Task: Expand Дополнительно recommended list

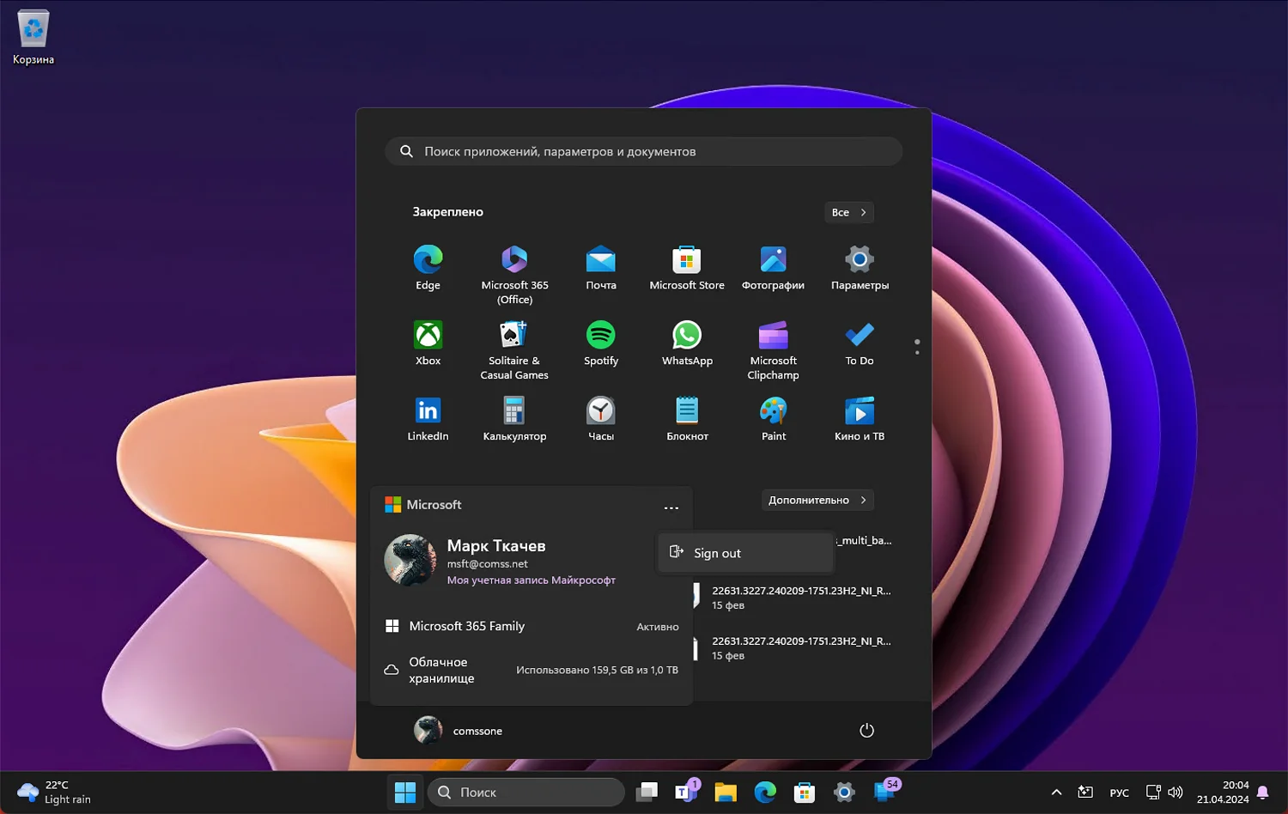Action: tap(817, 500)
